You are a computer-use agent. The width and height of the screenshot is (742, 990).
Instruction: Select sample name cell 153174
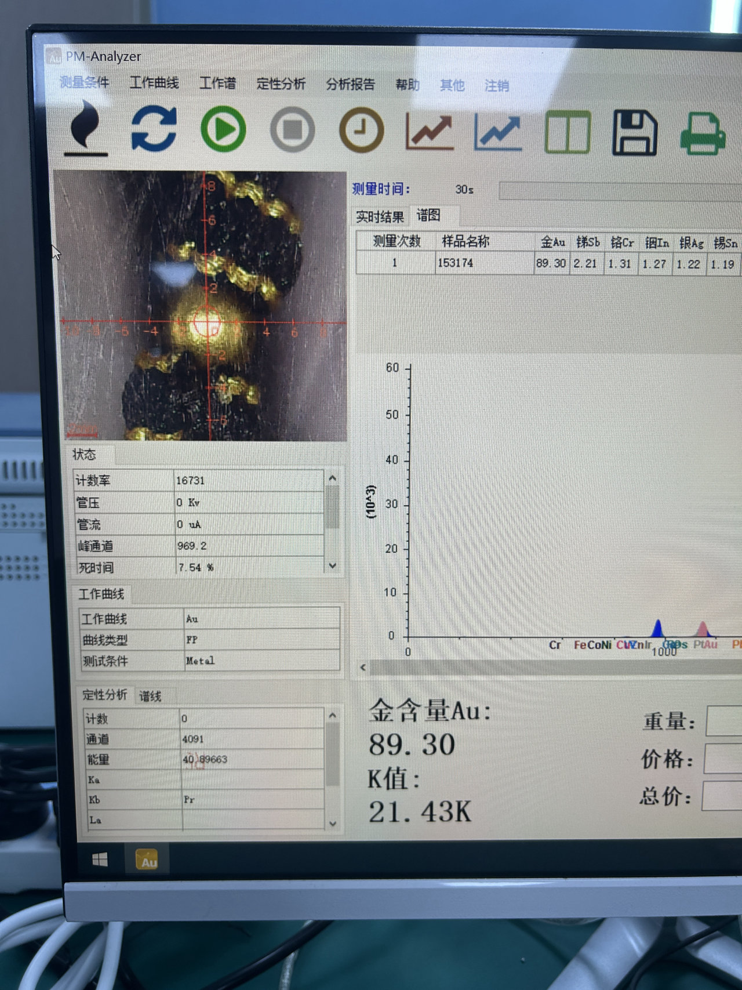[x=484, y=263]
